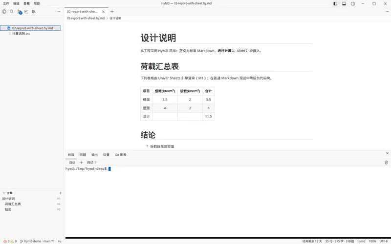Image resolution: width=391 pixels, height=244 pixels.
Task: Select the 自动 1 terminal tab
Action: pyautogui.click(x=91, y=163)
